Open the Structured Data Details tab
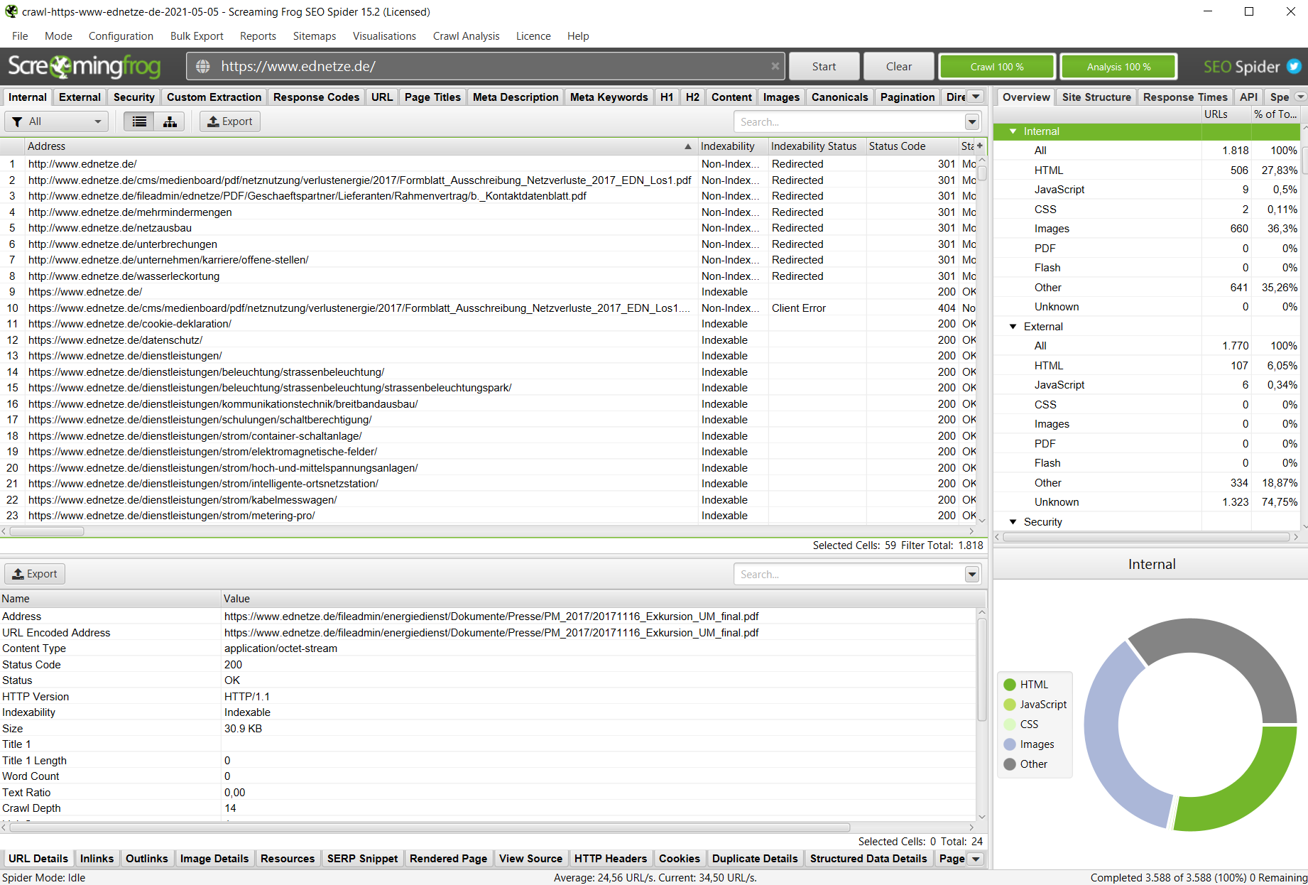The image size is (1308, 885). click(868, 859)
